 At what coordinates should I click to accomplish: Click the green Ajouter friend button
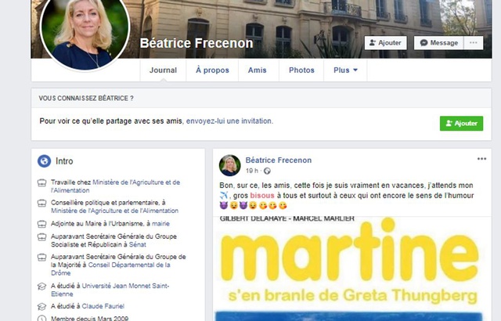[461, 123]
